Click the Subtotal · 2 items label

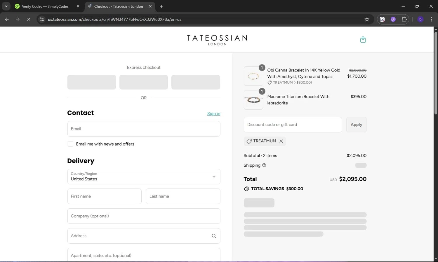(260, 156)
